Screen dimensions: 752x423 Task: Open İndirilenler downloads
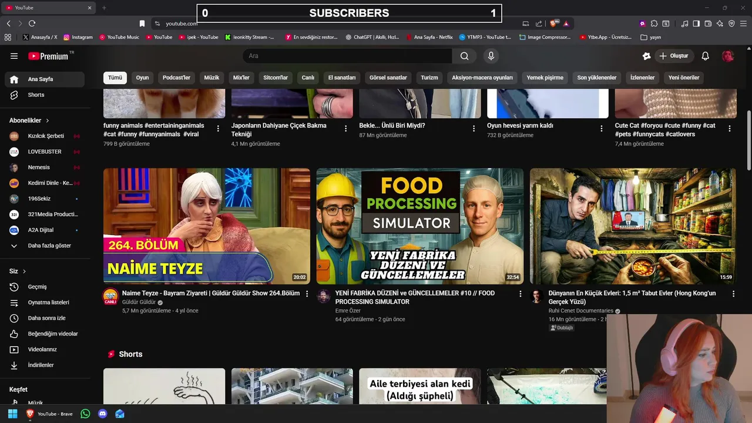(x=45, y=365)
